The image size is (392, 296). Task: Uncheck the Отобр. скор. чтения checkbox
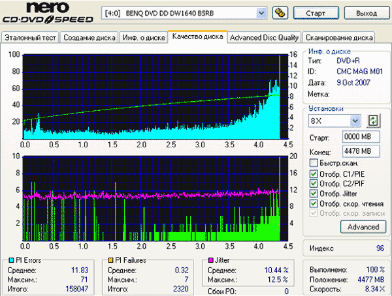(314, 203)
